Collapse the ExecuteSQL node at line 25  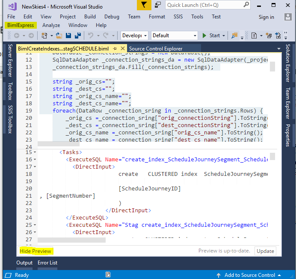coord(35,225)
